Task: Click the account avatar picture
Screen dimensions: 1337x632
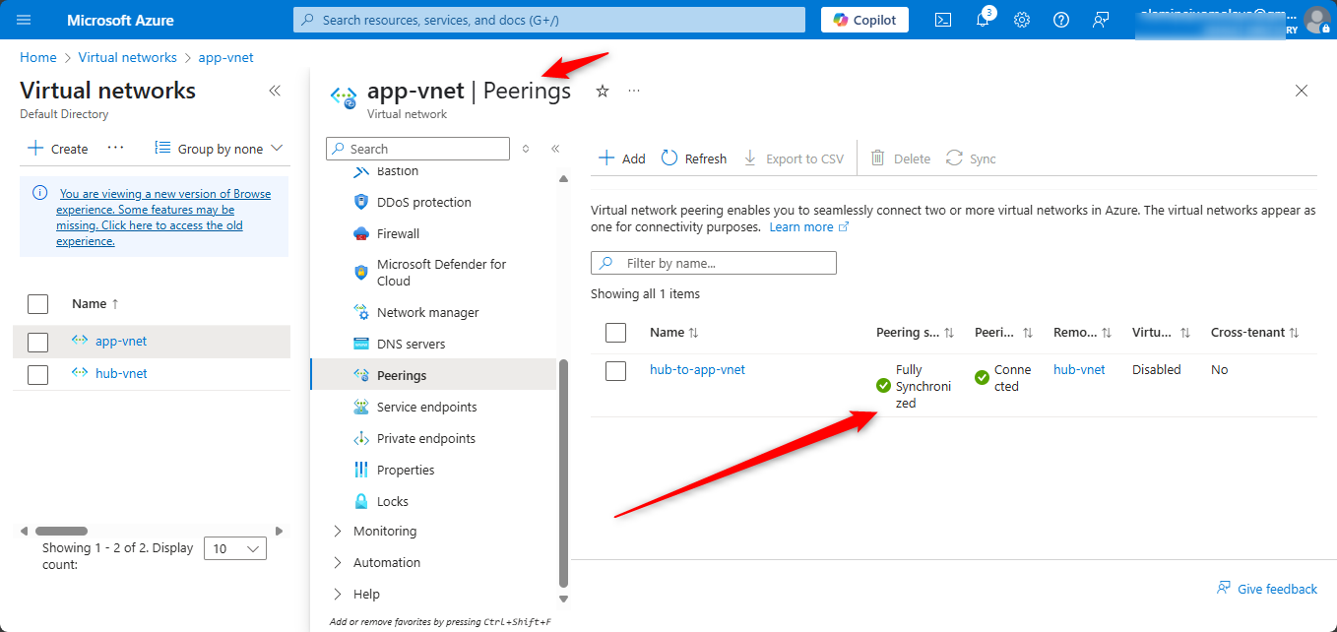Action: [x=1316, y=20]
